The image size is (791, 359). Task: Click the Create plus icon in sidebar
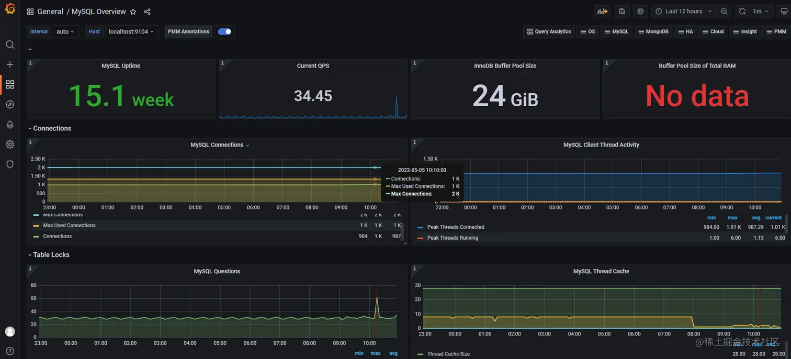click(10, 64)
